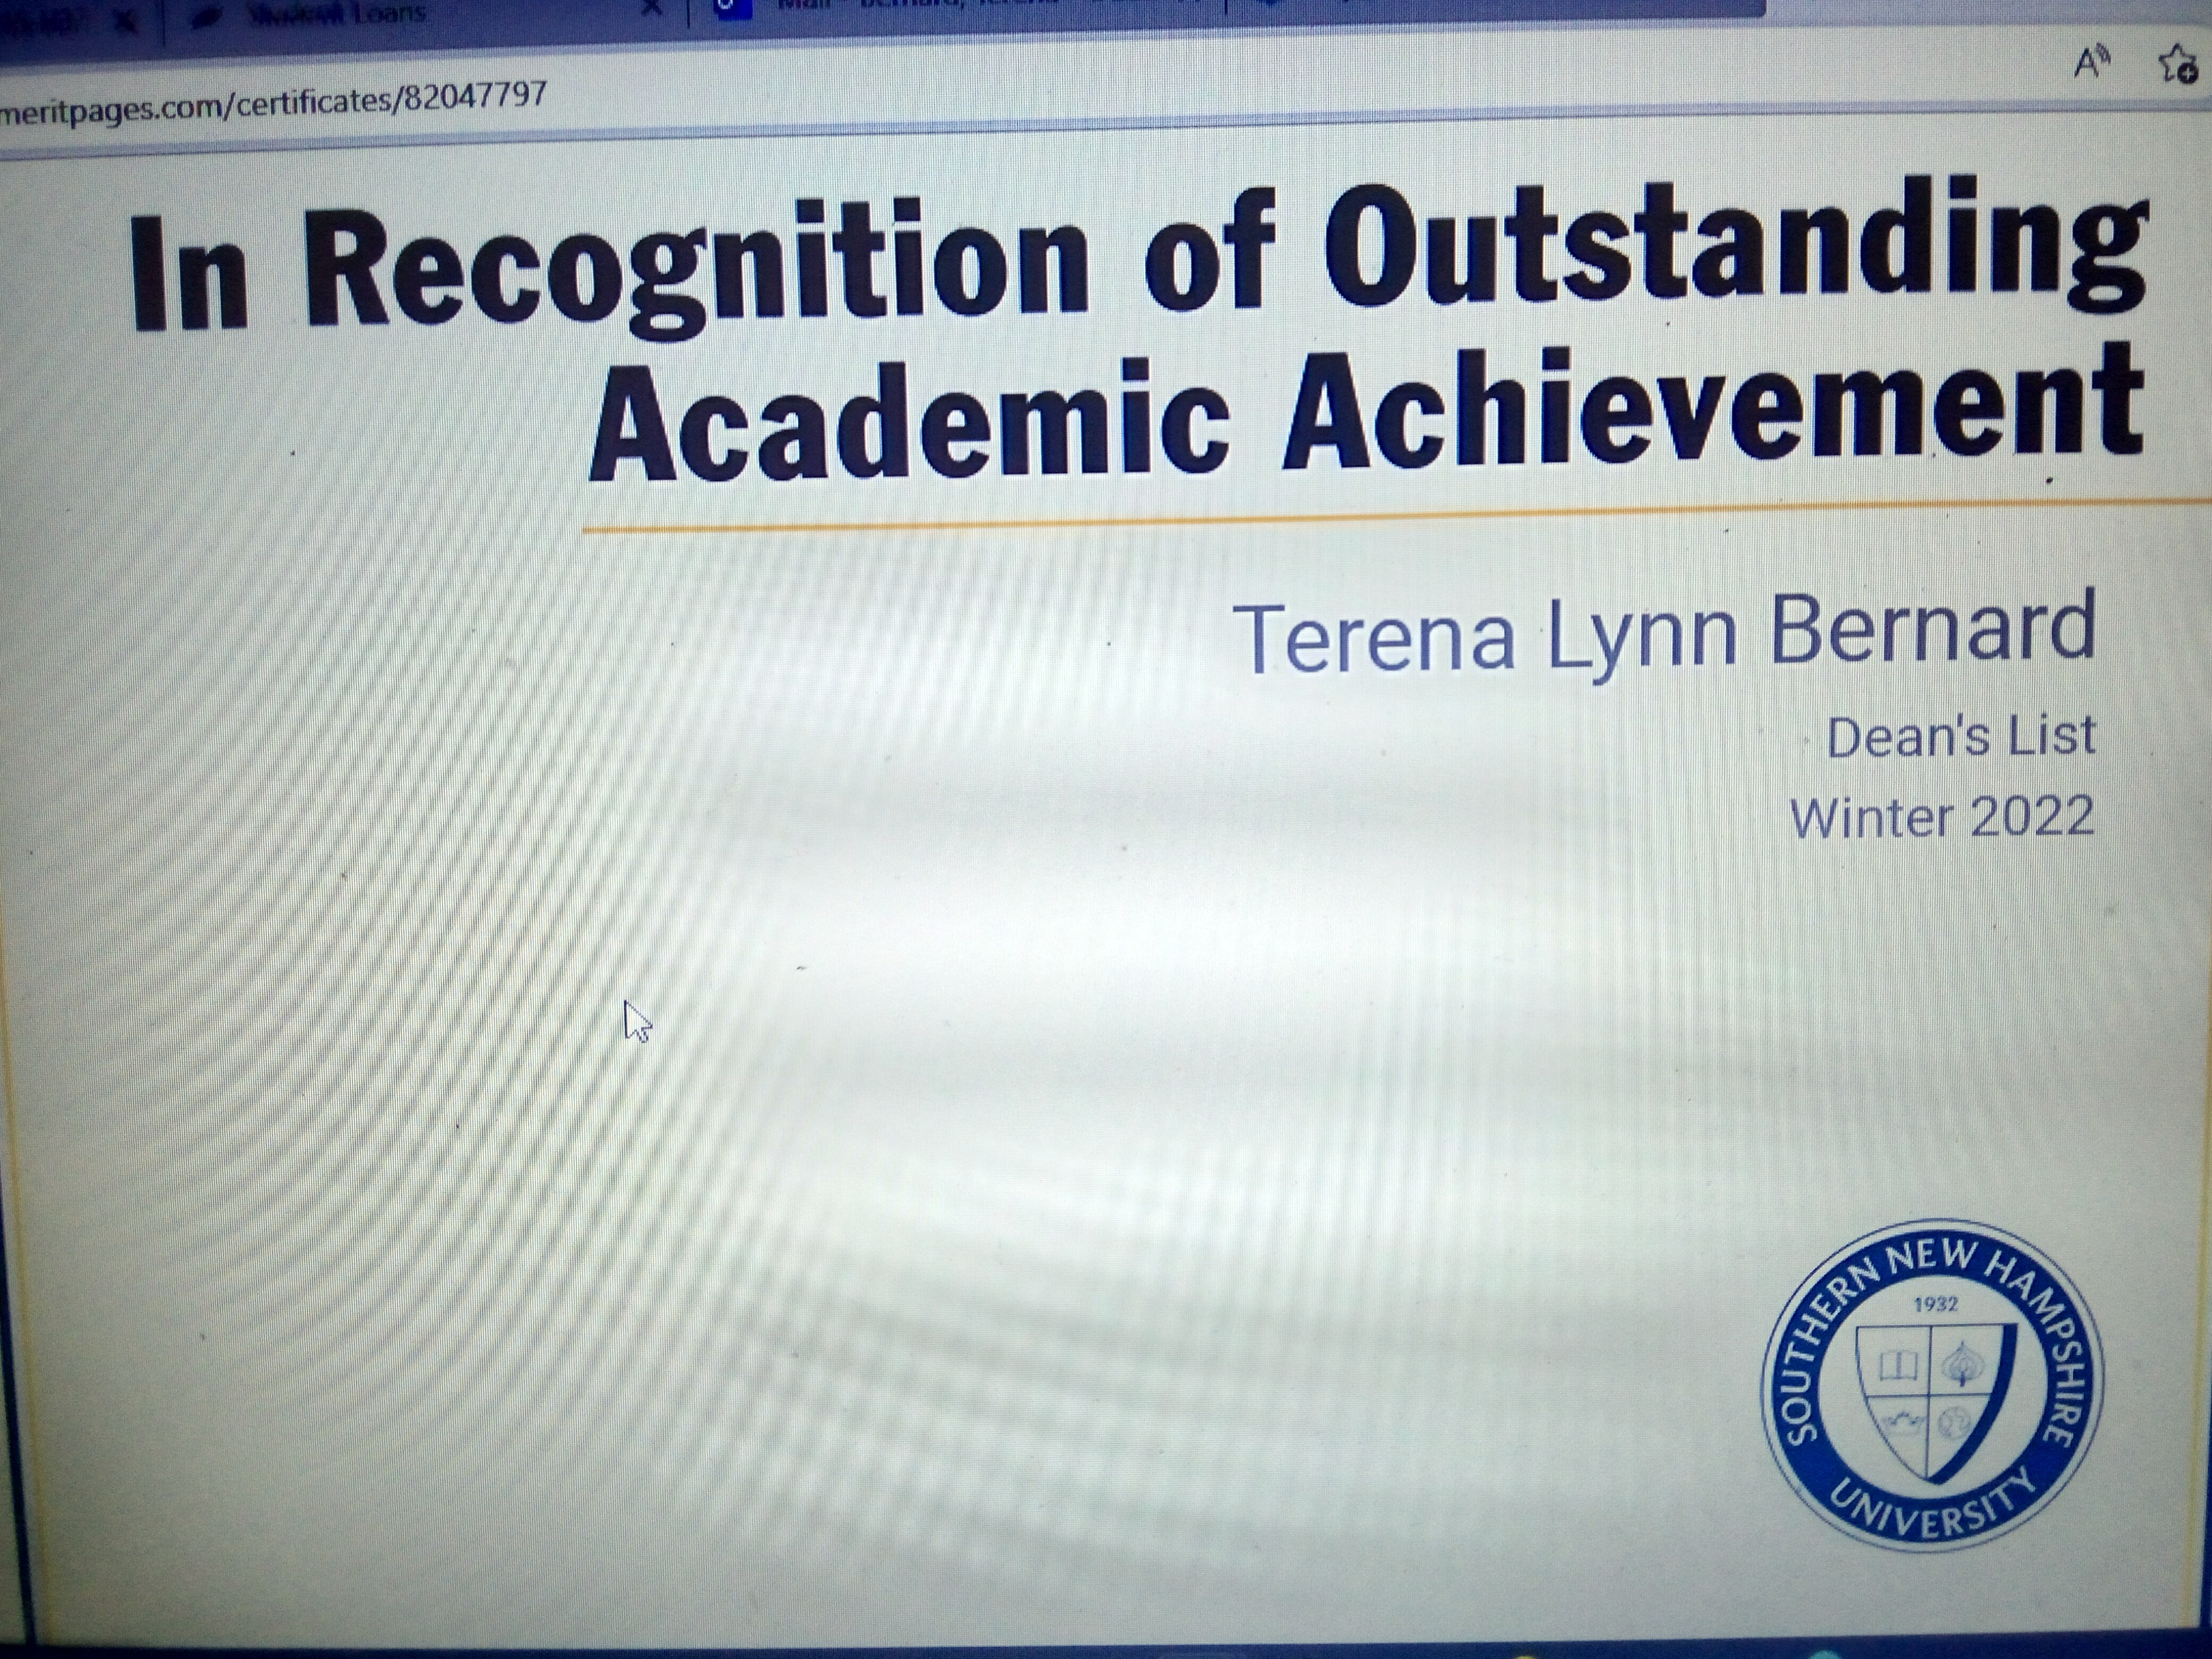
Task: Click the Southern New Hampshire University seal
Action: (x=1931, y=1384)
